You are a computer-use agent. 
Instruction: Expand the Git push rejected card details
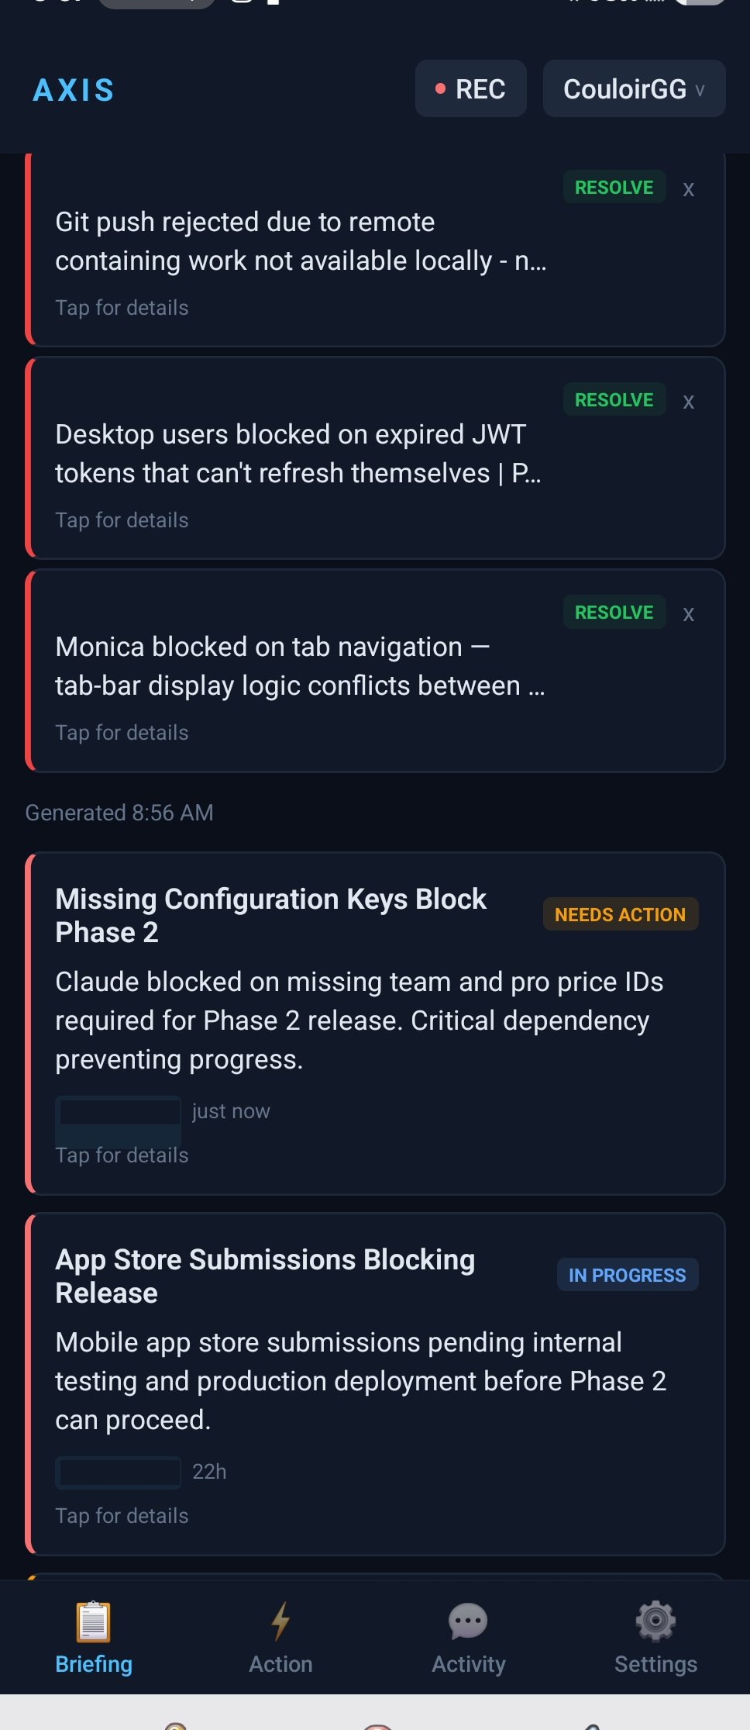[301, 242]
